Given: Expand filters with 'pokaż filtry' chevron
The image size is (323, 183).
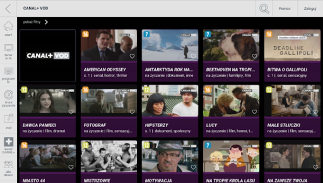Looking at the screenshot, I should [x=46, y=22].
